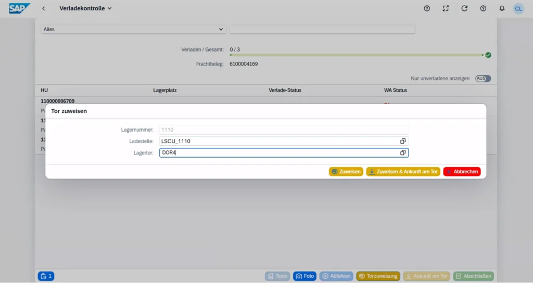
Task: Select handling unit 110000006709
Action: 57,101
